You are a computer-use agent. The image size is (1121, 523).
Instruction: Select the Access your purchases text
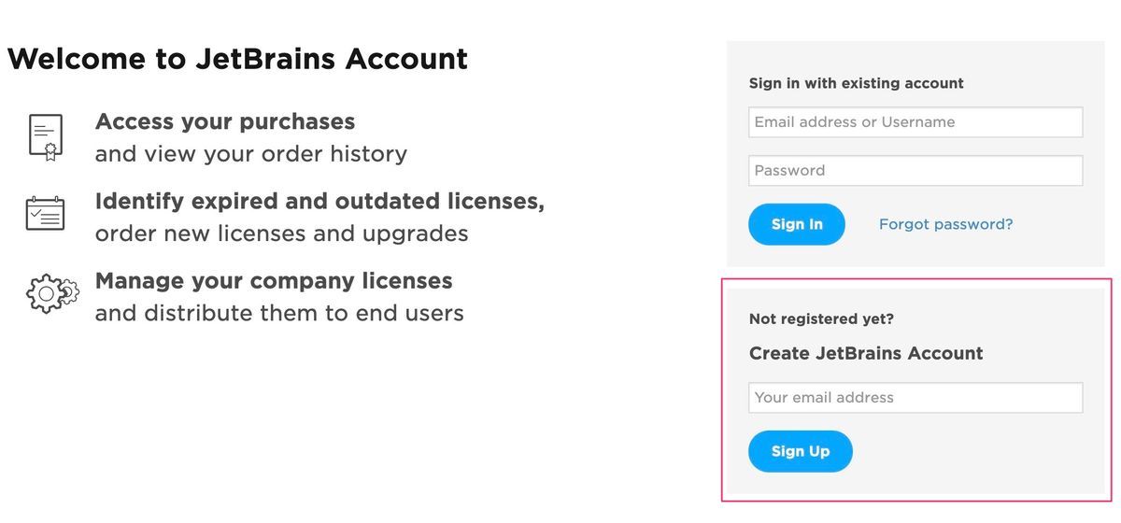225,122
